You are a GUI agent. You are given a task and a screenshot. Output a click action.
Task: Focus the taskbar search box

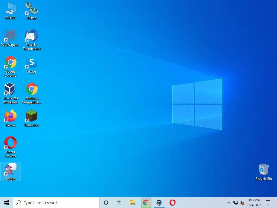[56, 203]
